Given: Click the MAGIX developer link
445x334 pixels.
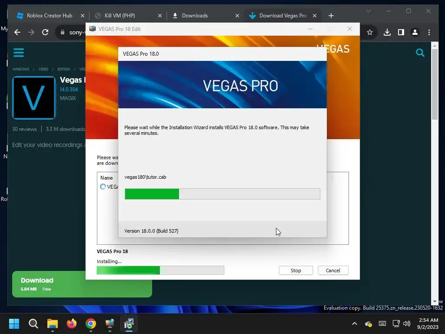Looking at the screenshot, I should click(68, 98).
